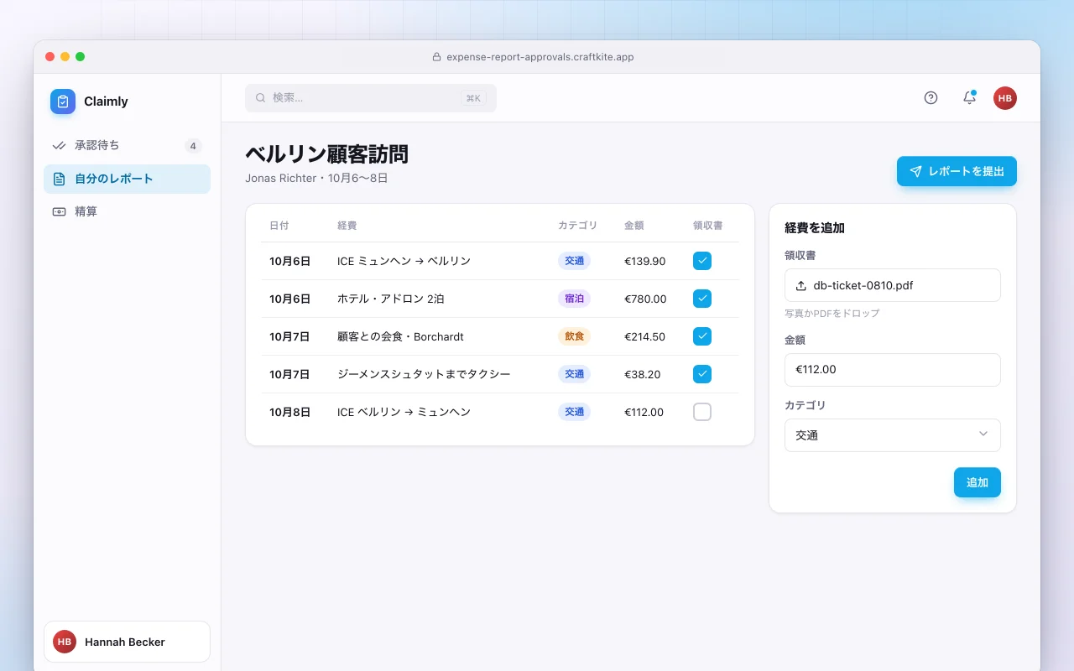Click expense ICE ベルリン → ミュンヘン
The height and width of the screenshot is (671, 1074).
(404, 413)
